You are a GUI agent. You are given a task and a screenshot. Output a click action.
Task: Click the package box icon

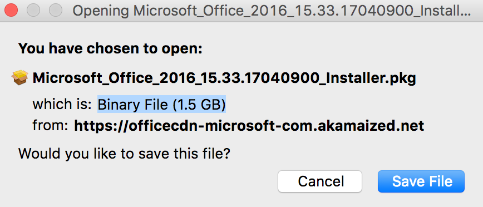[20, 78]
